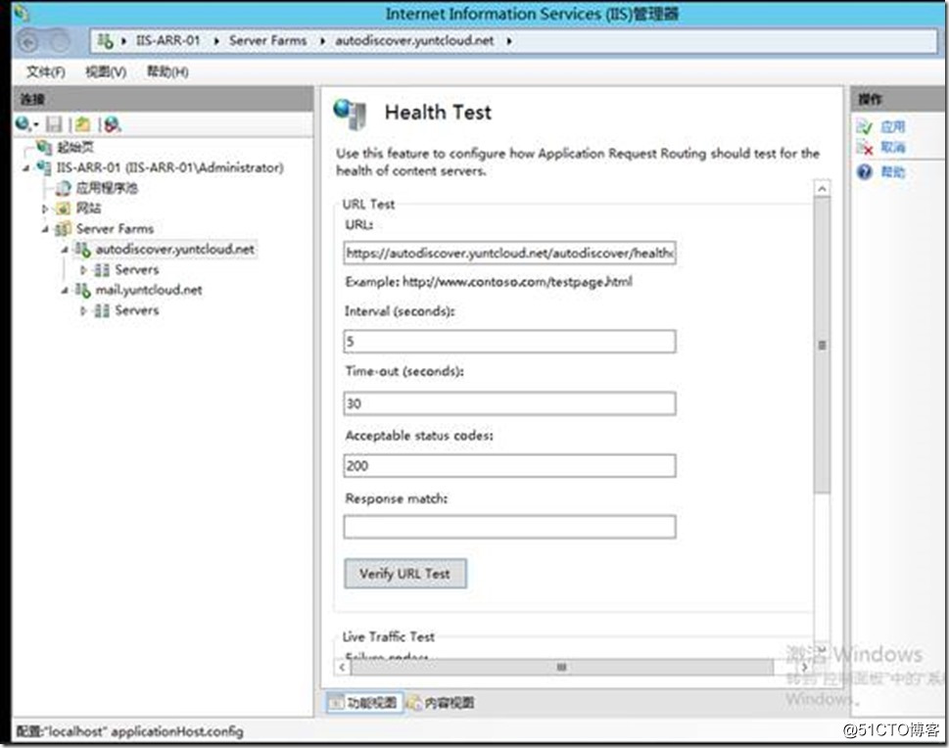Click the Cancel (取消) action icon
This screenshot has width=949, height=748.
pyautogui.click(x=864, y=147)
